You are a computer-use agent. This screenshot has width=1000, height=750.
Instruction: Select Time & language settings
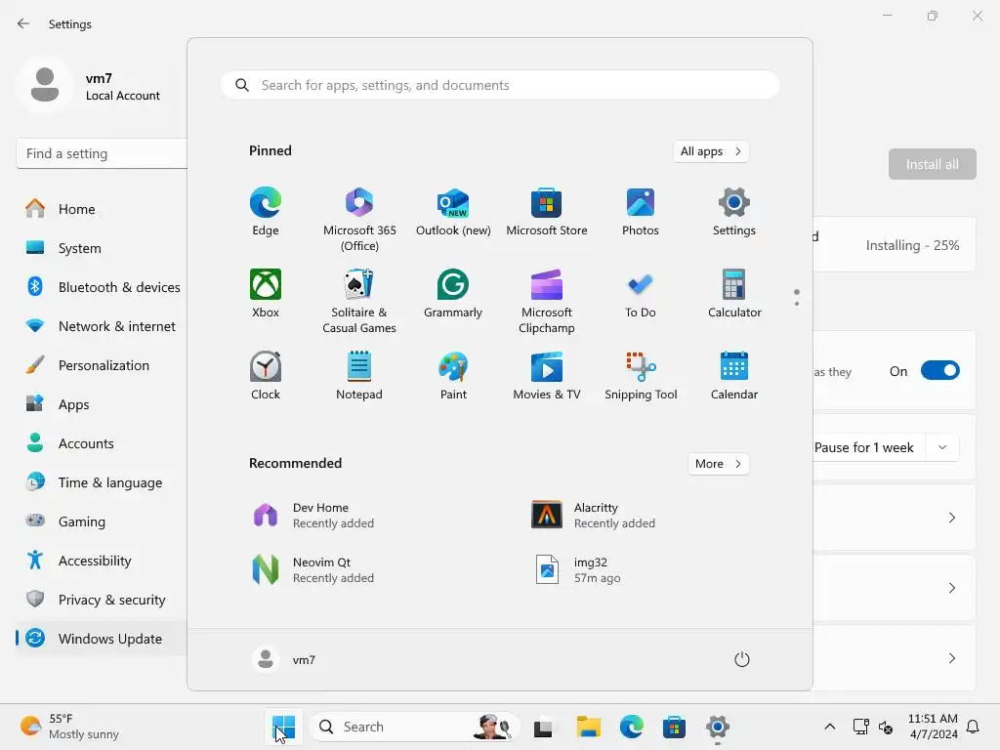(102, 482)
